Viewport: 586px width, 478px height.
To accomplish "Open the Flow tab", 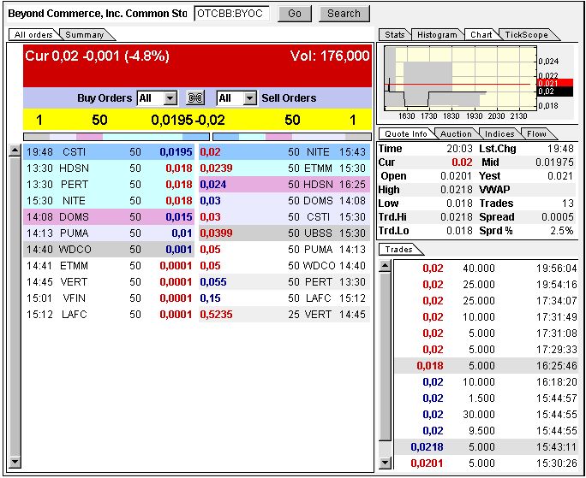I will click(x=536, y=133).
